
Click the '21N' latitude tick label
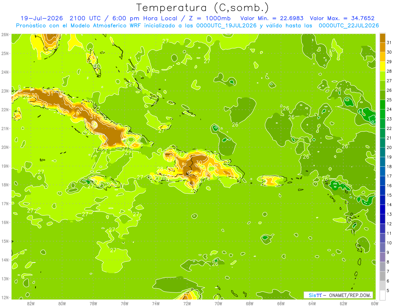[5, 128]
